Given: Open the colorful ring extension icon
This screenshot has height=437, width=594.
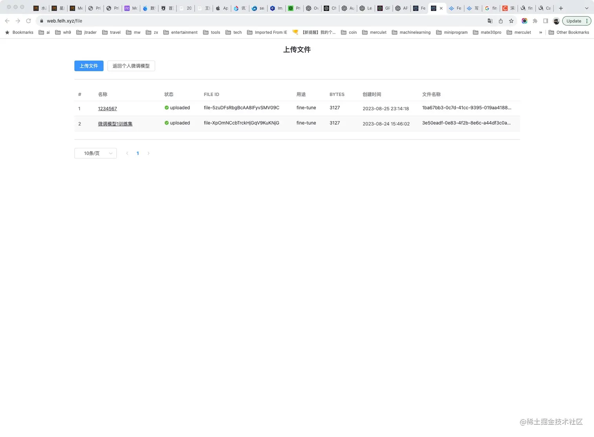Looking at the screenshot, I should coord(524,21).
